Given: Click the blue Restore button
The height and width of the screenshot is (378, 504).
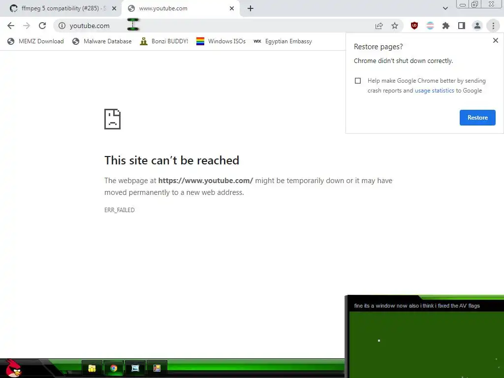Looking at the screenshot, I should click(x=477, y=118).
